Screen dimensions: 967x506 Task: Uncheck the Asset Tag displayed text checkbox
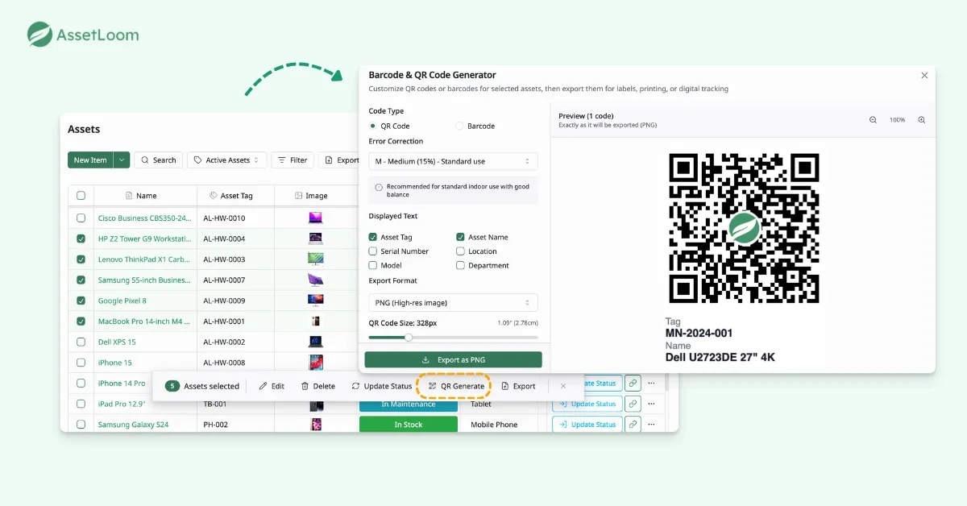(373, 237)
